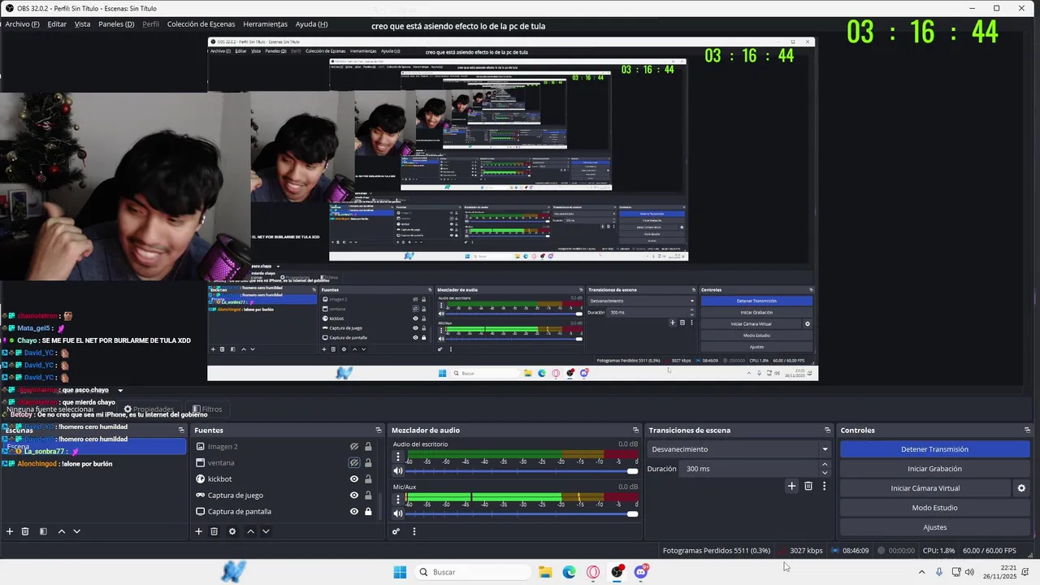Move source up in Fuentes toolbar
The width and height of the screenshot is (1040, 585).
250,531
